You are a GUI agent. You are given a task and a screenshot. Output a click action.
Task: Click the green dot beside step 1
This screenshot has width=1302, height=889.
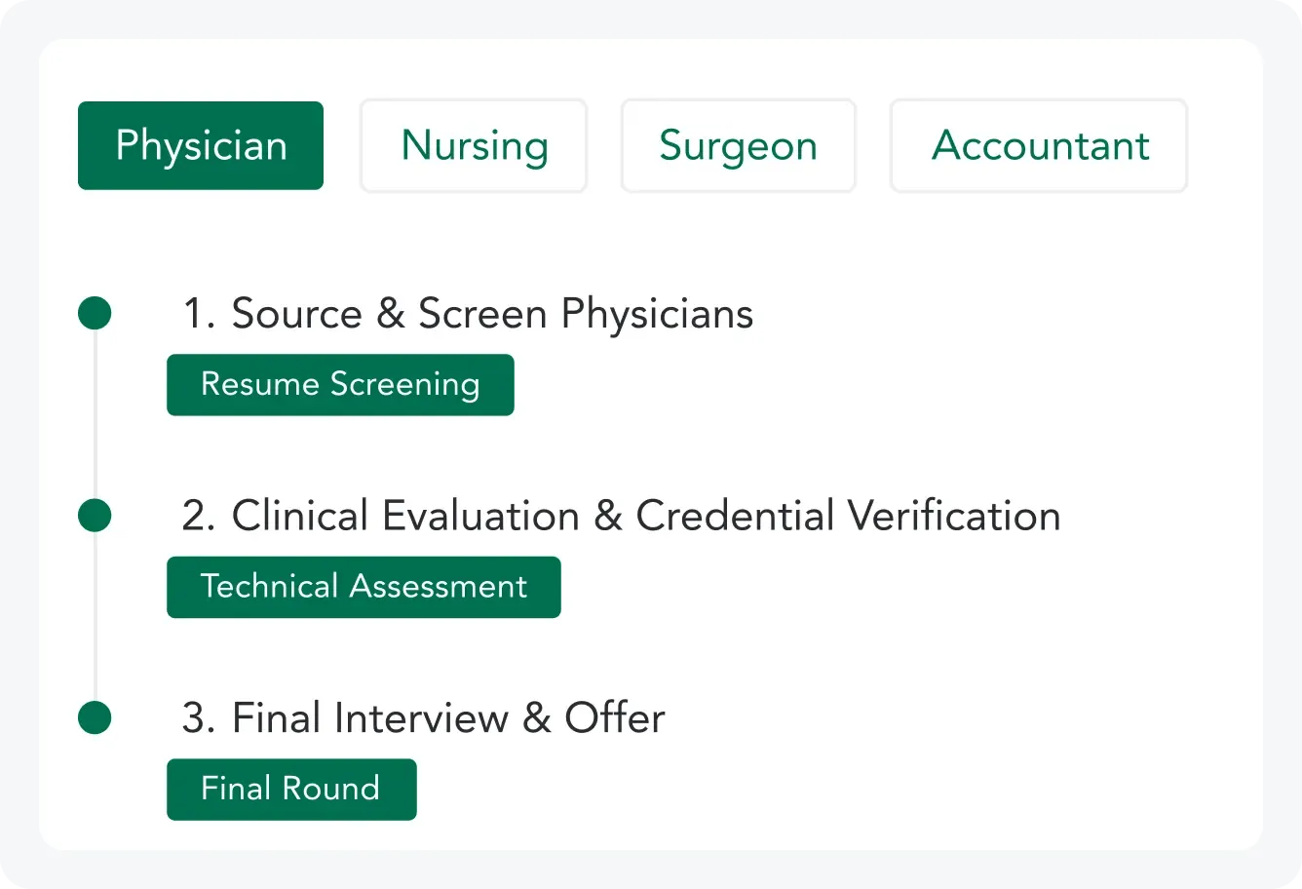pyautogui.click(x=95, y=314)
